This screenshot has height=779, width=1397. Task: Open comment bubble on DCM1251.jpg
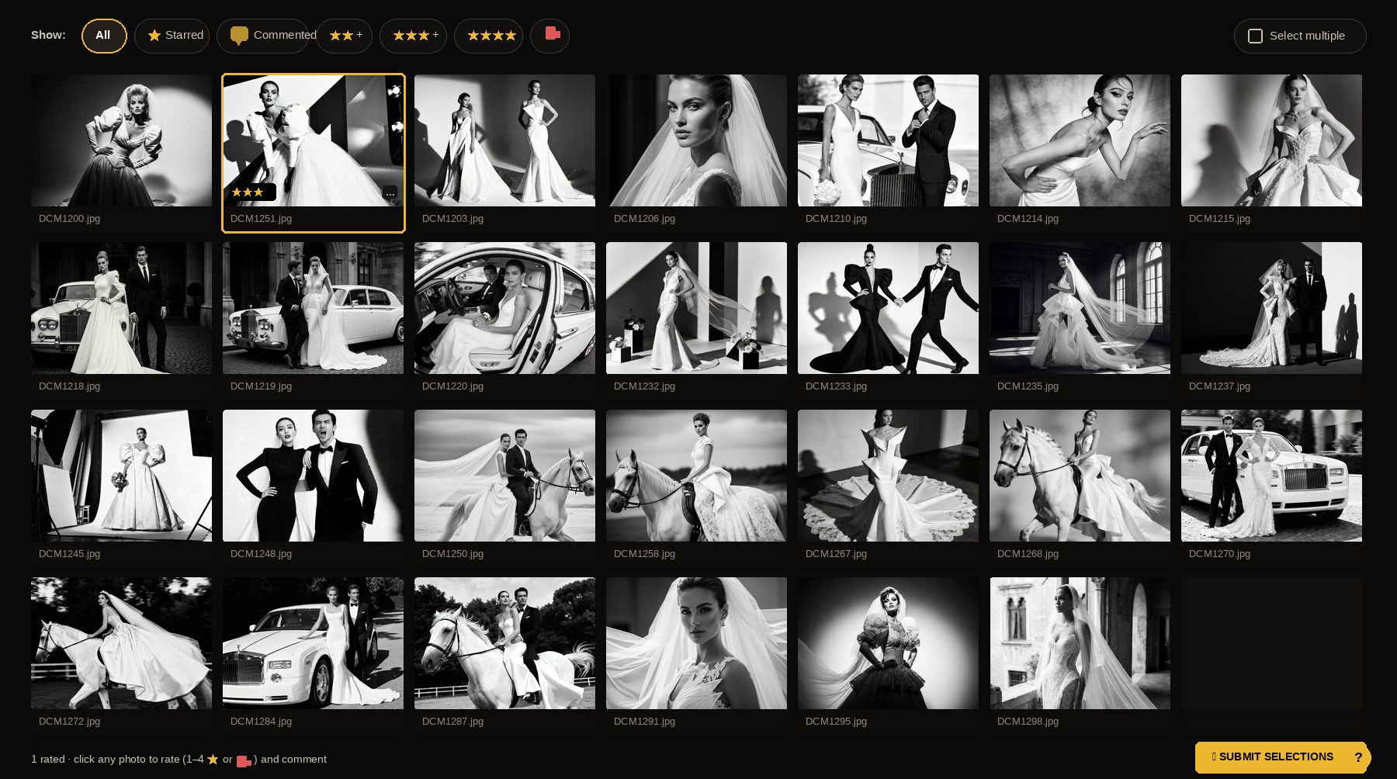point(390,192)
